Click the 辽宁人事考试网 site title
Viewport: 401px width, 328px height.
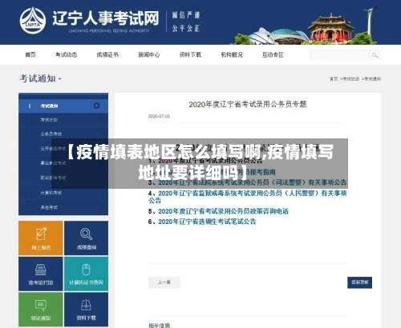tap(106, 18)
